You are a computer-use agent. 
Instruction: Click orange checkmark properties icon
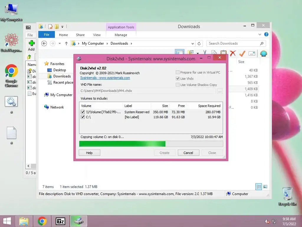(x=242, y=53)
